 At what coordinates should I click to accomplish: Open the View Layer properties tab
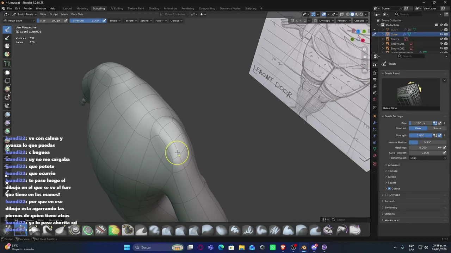[x=375, y=86]
